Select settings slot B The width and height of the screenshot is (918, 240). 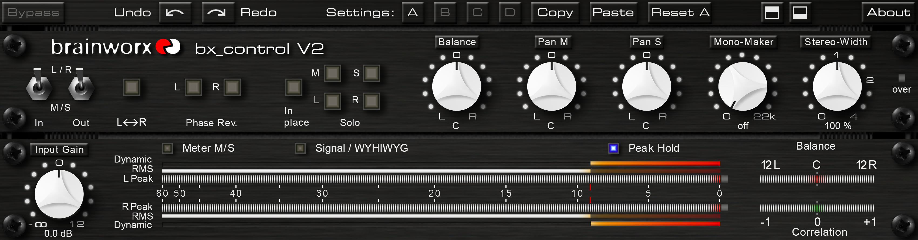[445, 13]
